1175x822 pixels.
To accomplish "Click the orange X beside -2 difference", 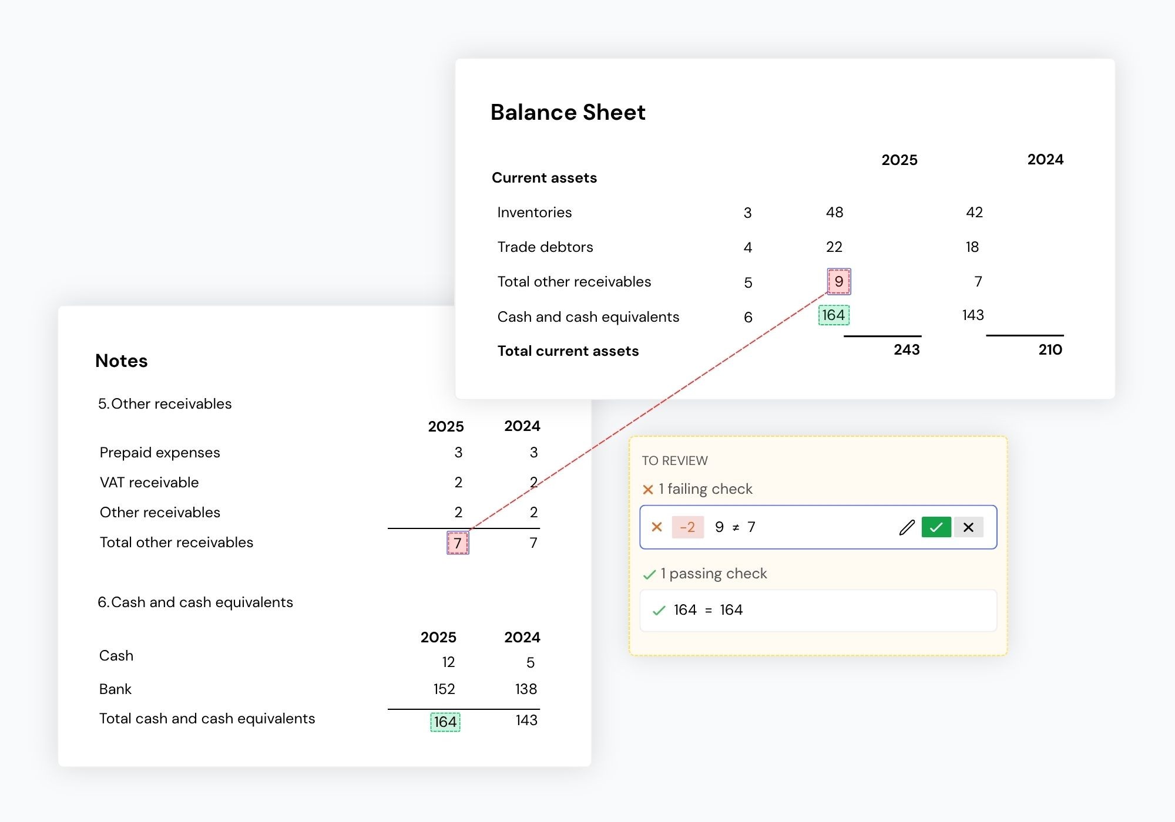I will tap(657, 527).
